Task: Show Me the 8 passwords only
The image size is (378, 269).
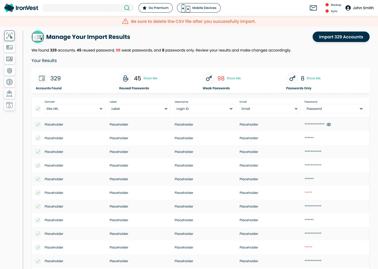Action: (313, 78)
